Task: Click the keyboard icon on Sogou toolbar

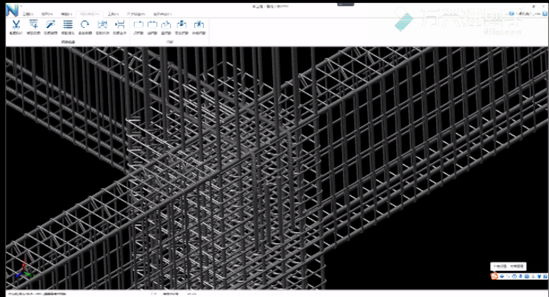Action: (x=527, y=276)
